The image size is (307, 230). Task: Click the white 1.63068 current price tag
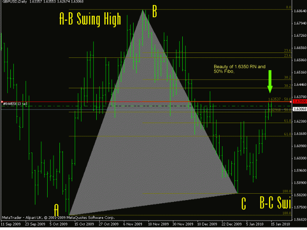[300, 109]
